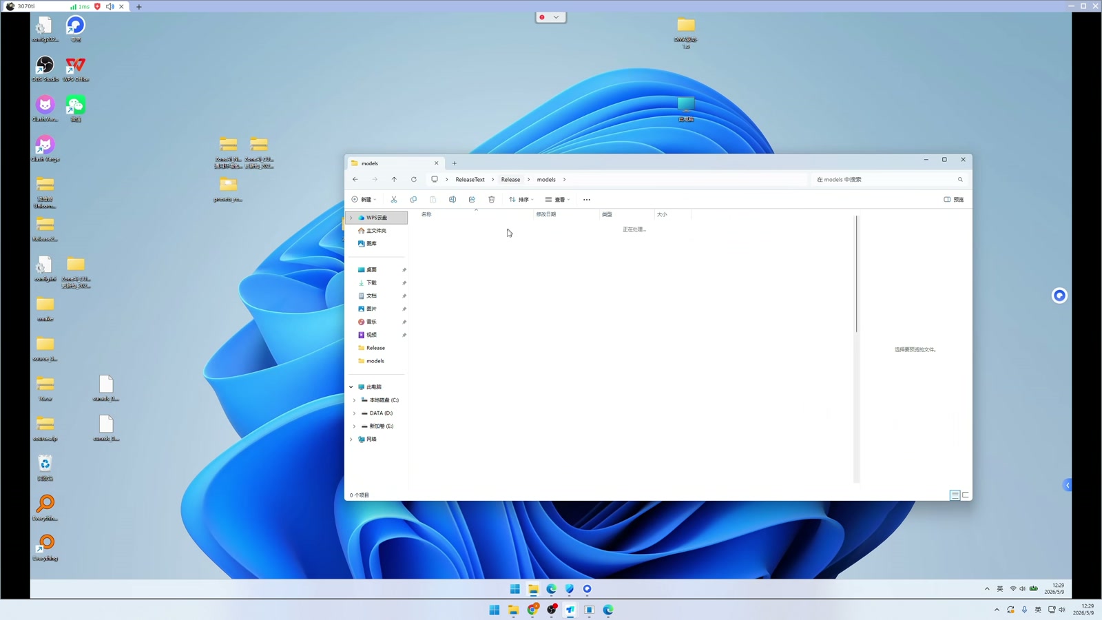Click the Copy icon in Explorer toolbar
Viewport: 1102px width, 620px height.
[413, 200]
